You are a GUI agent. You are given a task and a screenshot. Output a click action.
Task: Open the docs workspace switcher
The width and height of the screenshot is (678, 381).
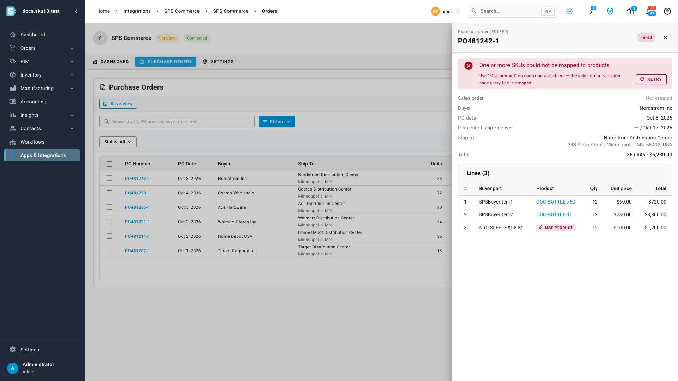point(446,11)
